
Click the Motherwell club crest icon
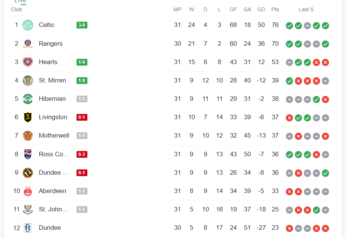[x=28, y=136]
